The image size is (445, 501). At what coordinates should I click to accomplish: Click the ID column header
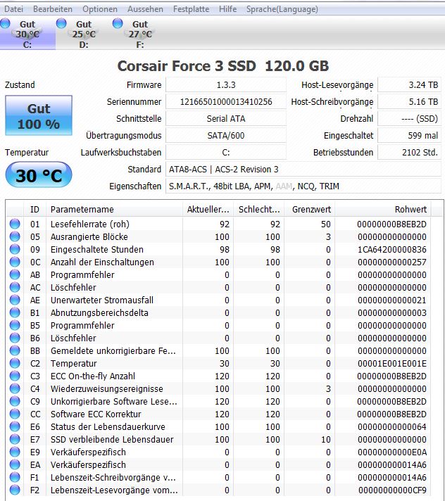(35, 209)
